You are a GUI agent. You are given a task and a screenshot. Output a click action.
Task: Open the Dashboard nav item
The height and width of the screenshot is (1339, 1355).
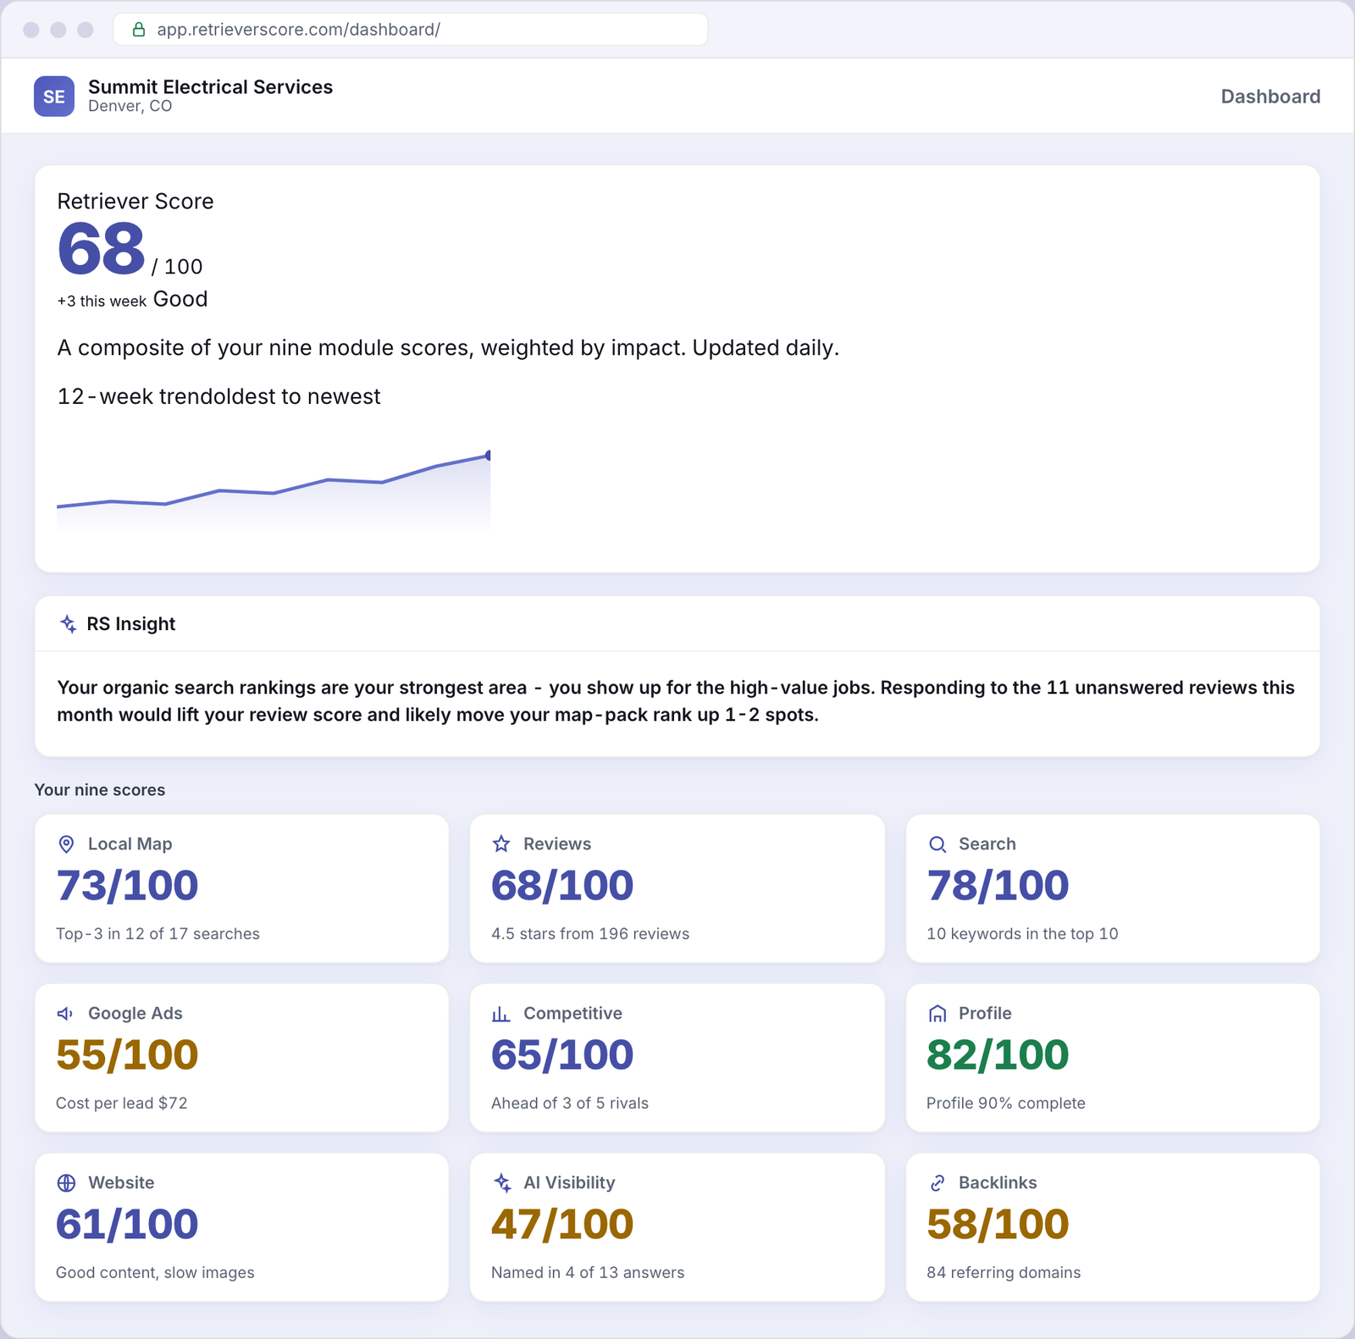[x=1270, y=97]
